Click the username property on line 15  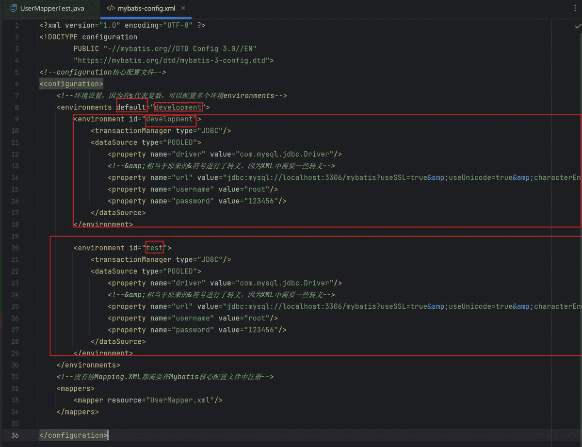pos(193,189)
